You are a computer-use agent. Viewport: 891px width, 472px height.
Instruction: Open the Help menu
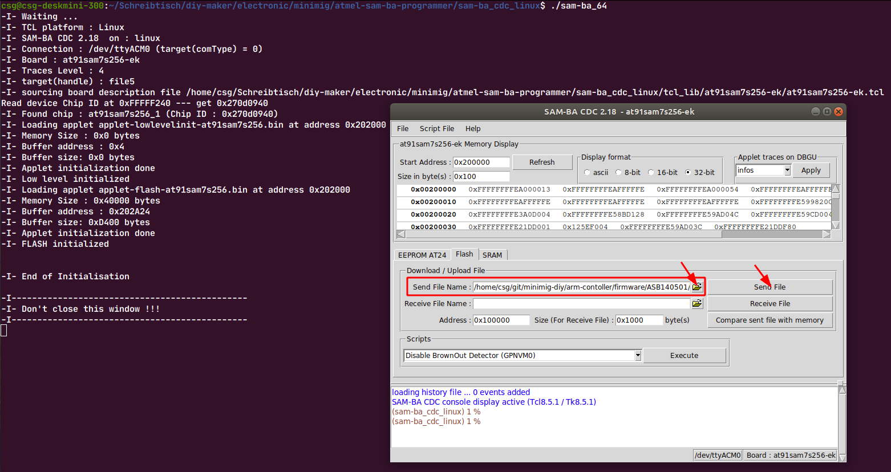(x=473, y=128)
